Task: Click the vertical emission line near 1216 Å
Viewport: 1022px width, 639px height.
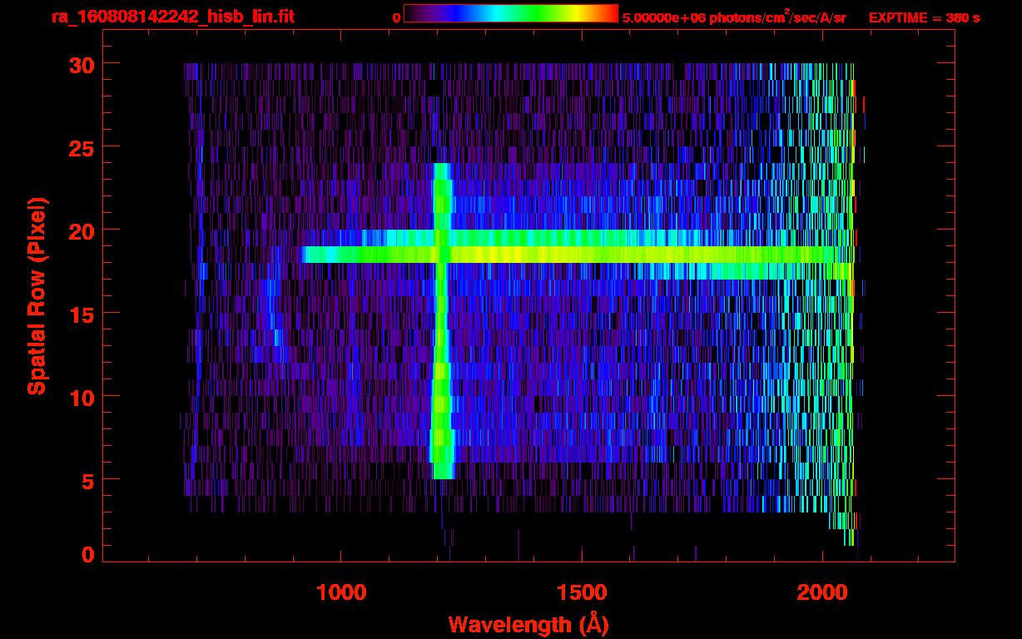Action: click(x=441, y=321)
